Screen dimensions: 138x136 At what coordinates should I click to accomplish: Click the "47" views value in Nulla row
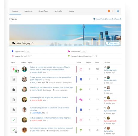[98, 110]
